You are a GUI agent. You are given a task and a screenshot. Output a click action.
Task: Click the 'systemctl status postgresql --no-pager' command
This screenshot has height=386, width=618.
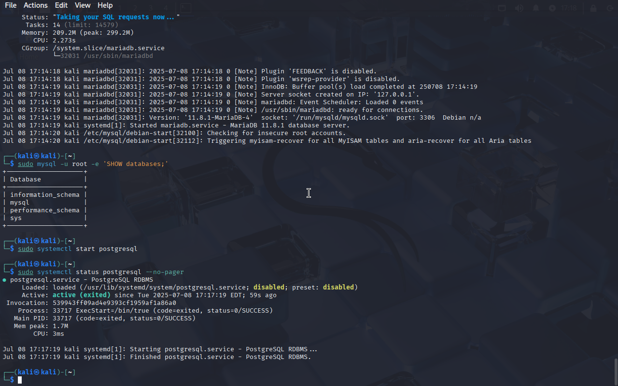(111, 272)
